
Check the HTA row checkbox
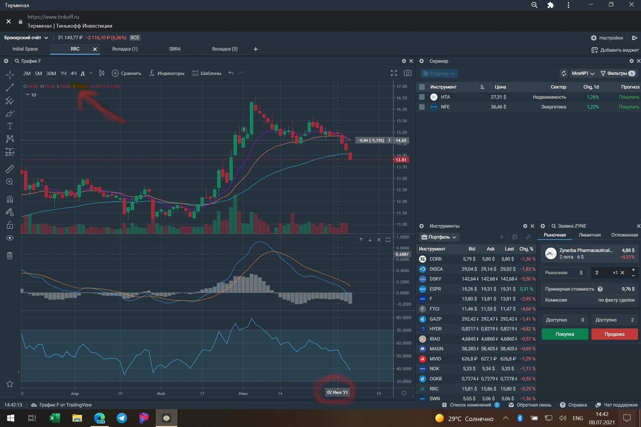pos(422,97)
